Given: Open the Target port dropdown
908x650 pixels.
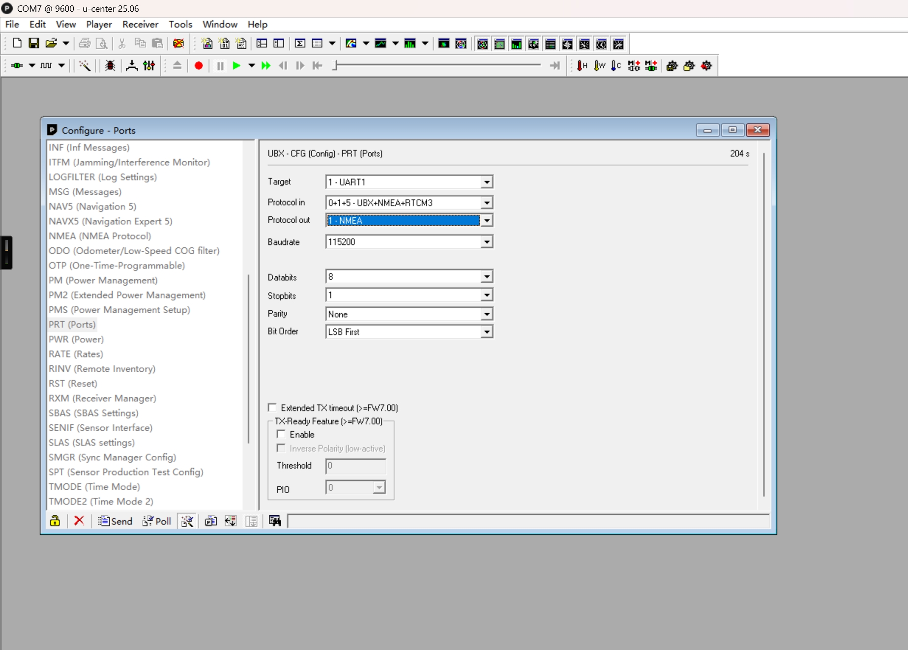Looking at the screenshot, I should pyautogui.click(x=486, y=182).
